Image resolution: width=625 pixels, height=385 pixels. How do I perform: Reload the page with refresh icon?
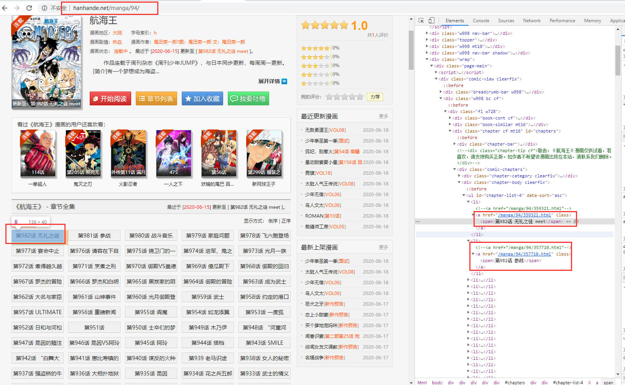click(x=29, y=8)
